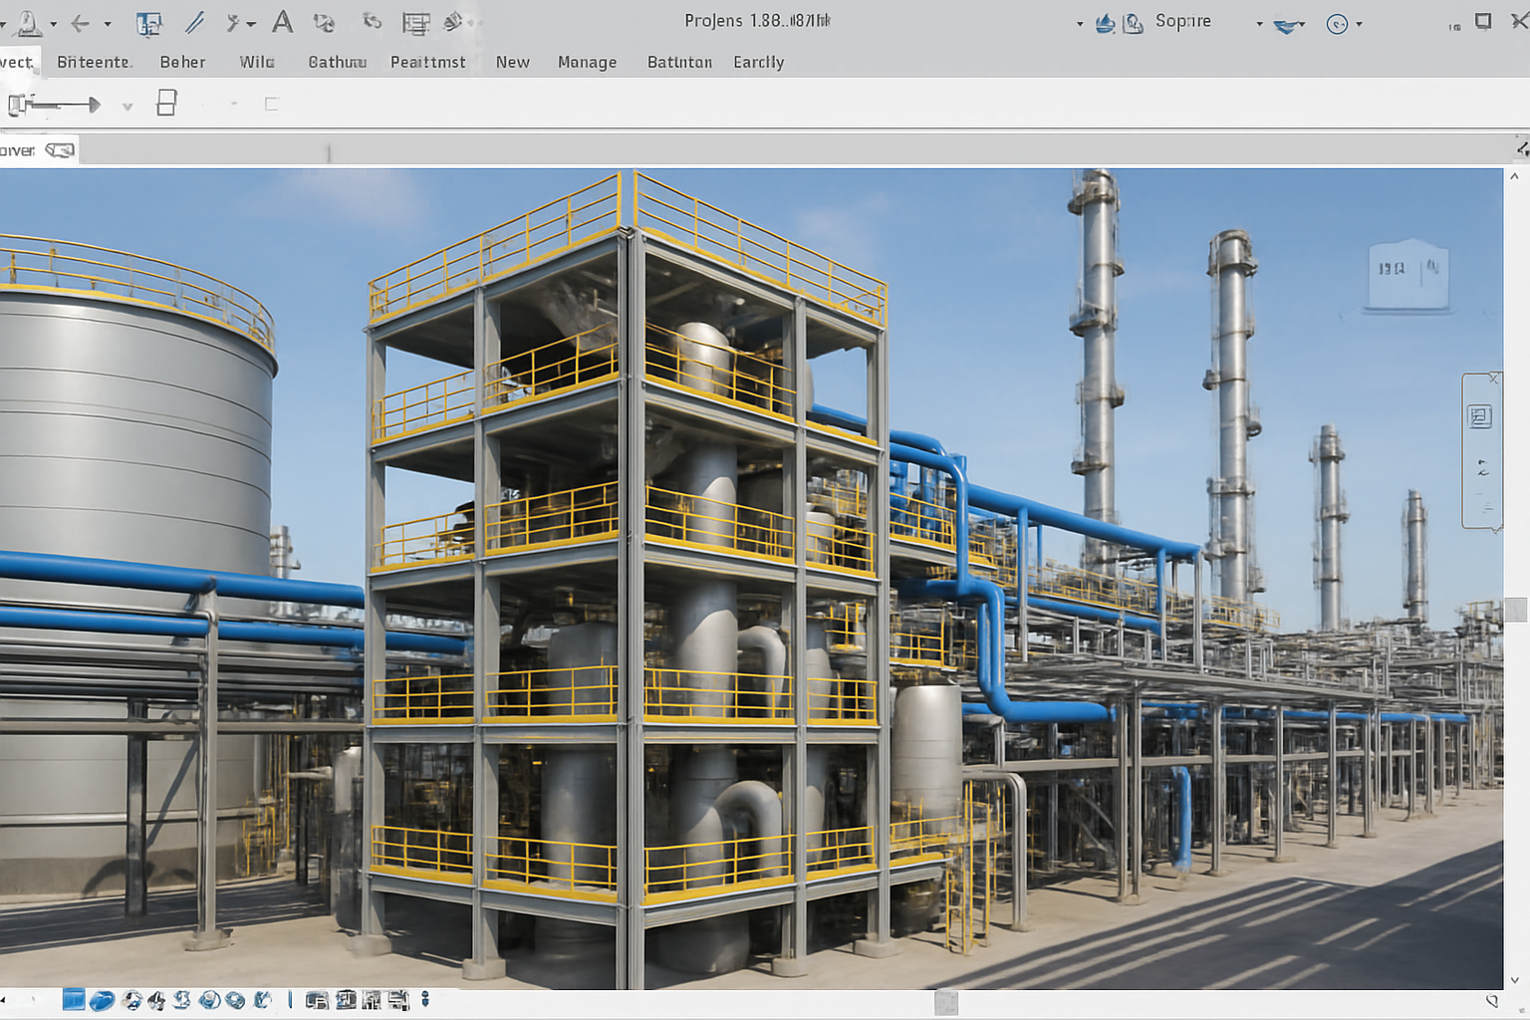Click the vertical scrollbar up arrow
The image size is (1530, 1020).
pyautogui.click(x=1515, y=177)
